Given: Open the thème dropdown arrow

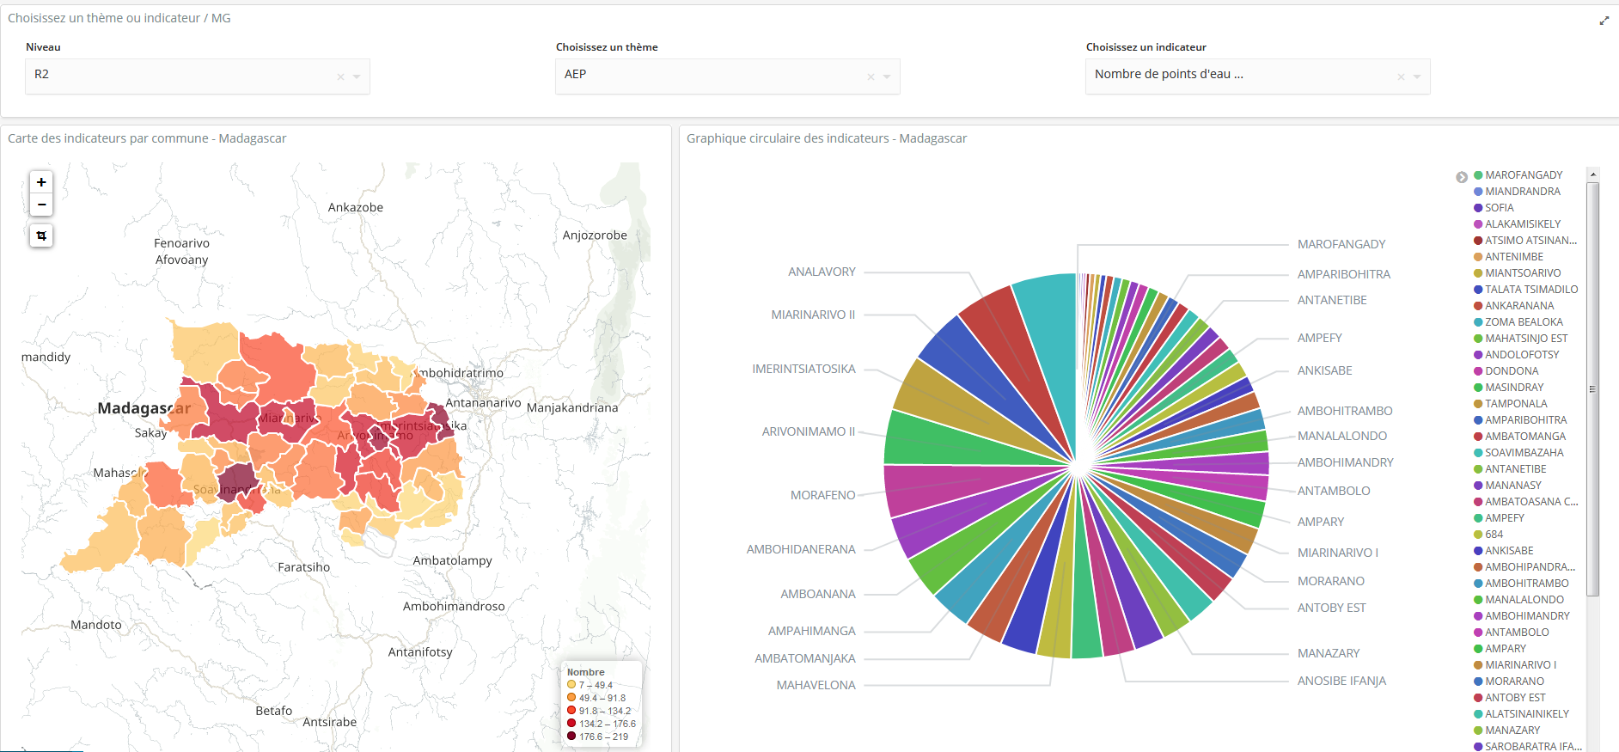Looking at the screenshot, I should coord(887,77).
